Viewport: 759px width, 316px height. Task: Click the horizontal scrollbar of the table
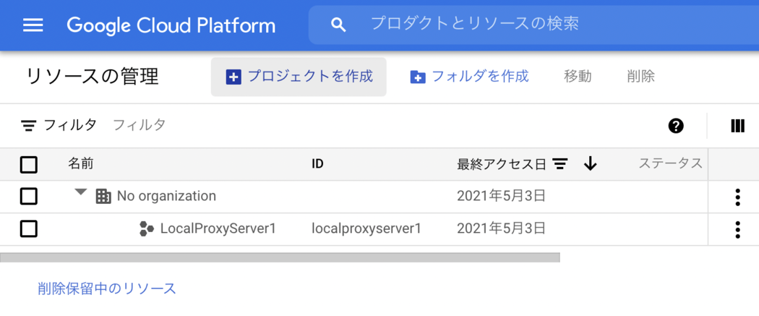(x=280, y=257)
